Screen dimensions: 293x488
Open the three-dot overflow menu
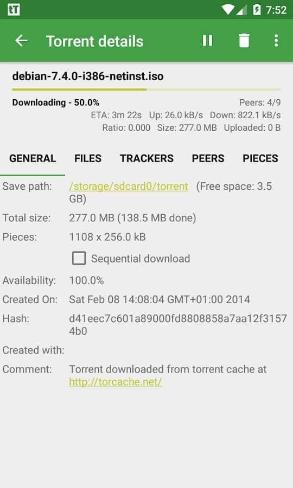(276, 41)
